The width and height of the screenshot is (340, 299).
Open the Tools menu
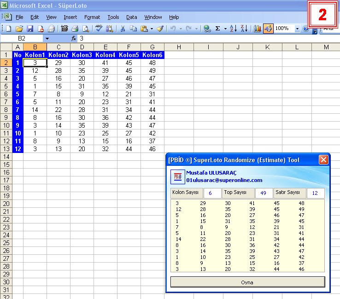pos(113,17)
